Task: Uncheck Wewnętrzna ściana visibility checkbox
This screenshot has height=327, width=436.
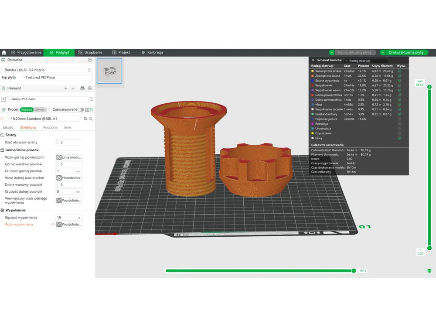Action: click(399, 71)
